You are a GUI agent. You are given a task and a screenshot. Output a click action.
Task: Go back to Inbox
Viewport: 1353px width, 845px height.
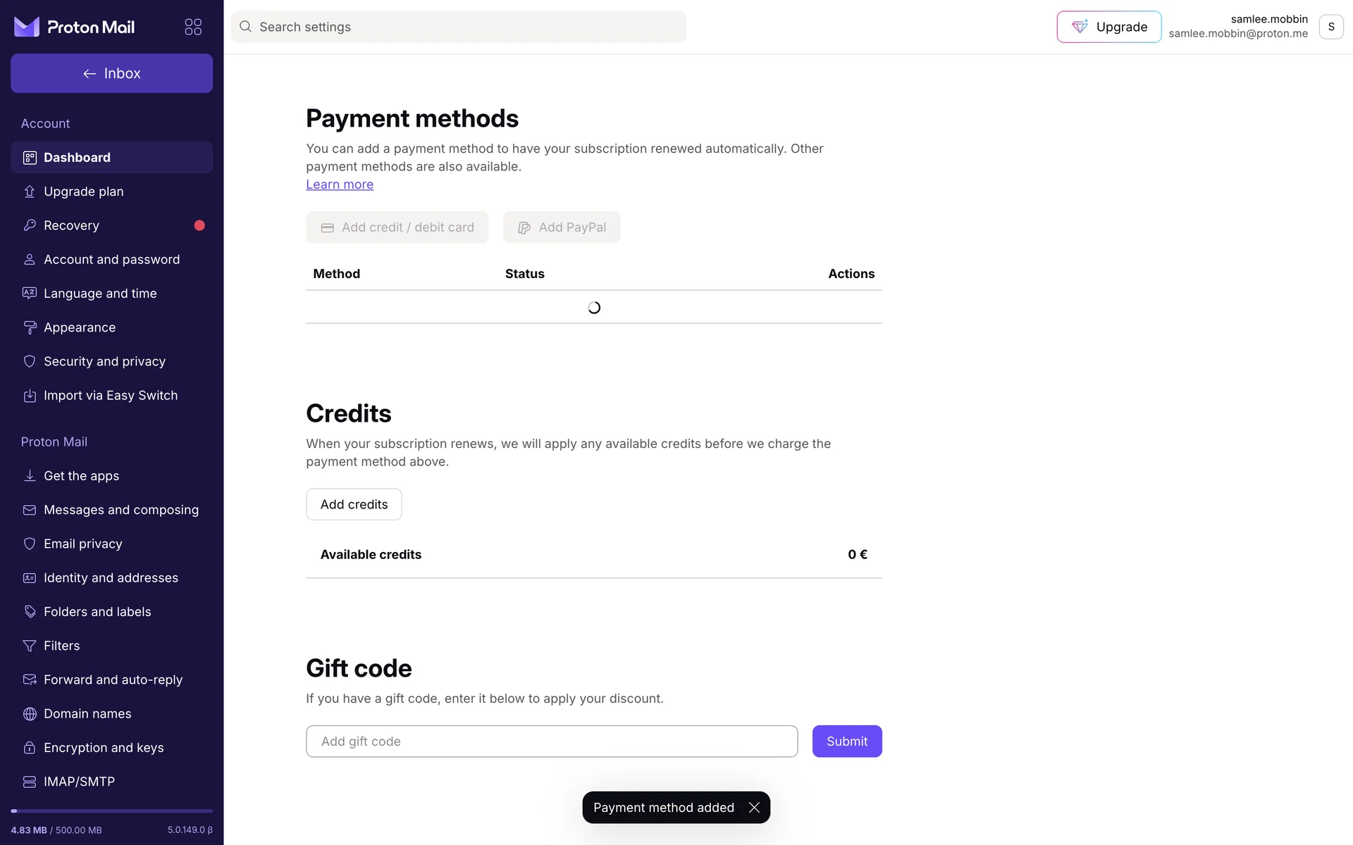(111, 73)
